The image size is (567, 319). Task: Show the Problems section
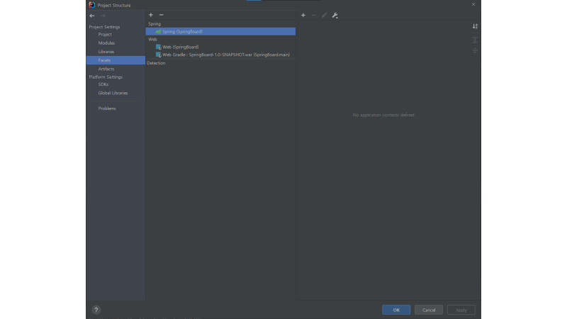point(107,108)
